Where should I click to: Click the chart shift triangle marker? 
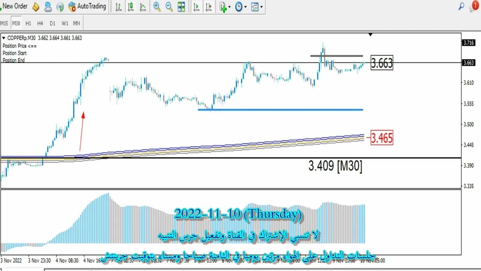[371, 35]
